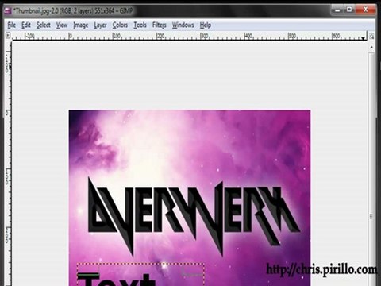Close the GIMP window
381x286 pixels.
366,10
